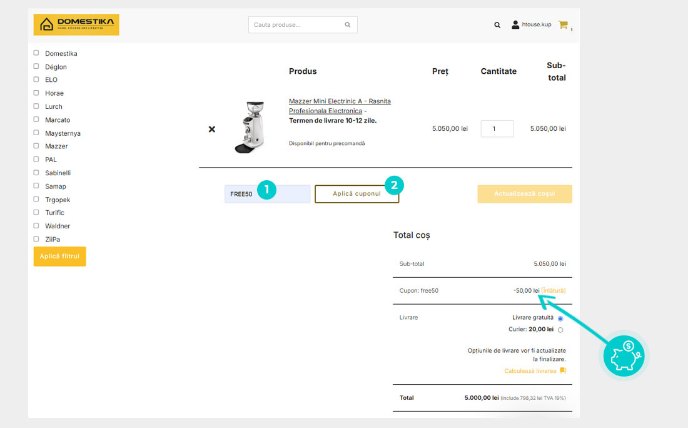The height and width of the screenshot is (428, 688).
Task: Tick the Déglon brand checkbox
Action: point(36,66)
